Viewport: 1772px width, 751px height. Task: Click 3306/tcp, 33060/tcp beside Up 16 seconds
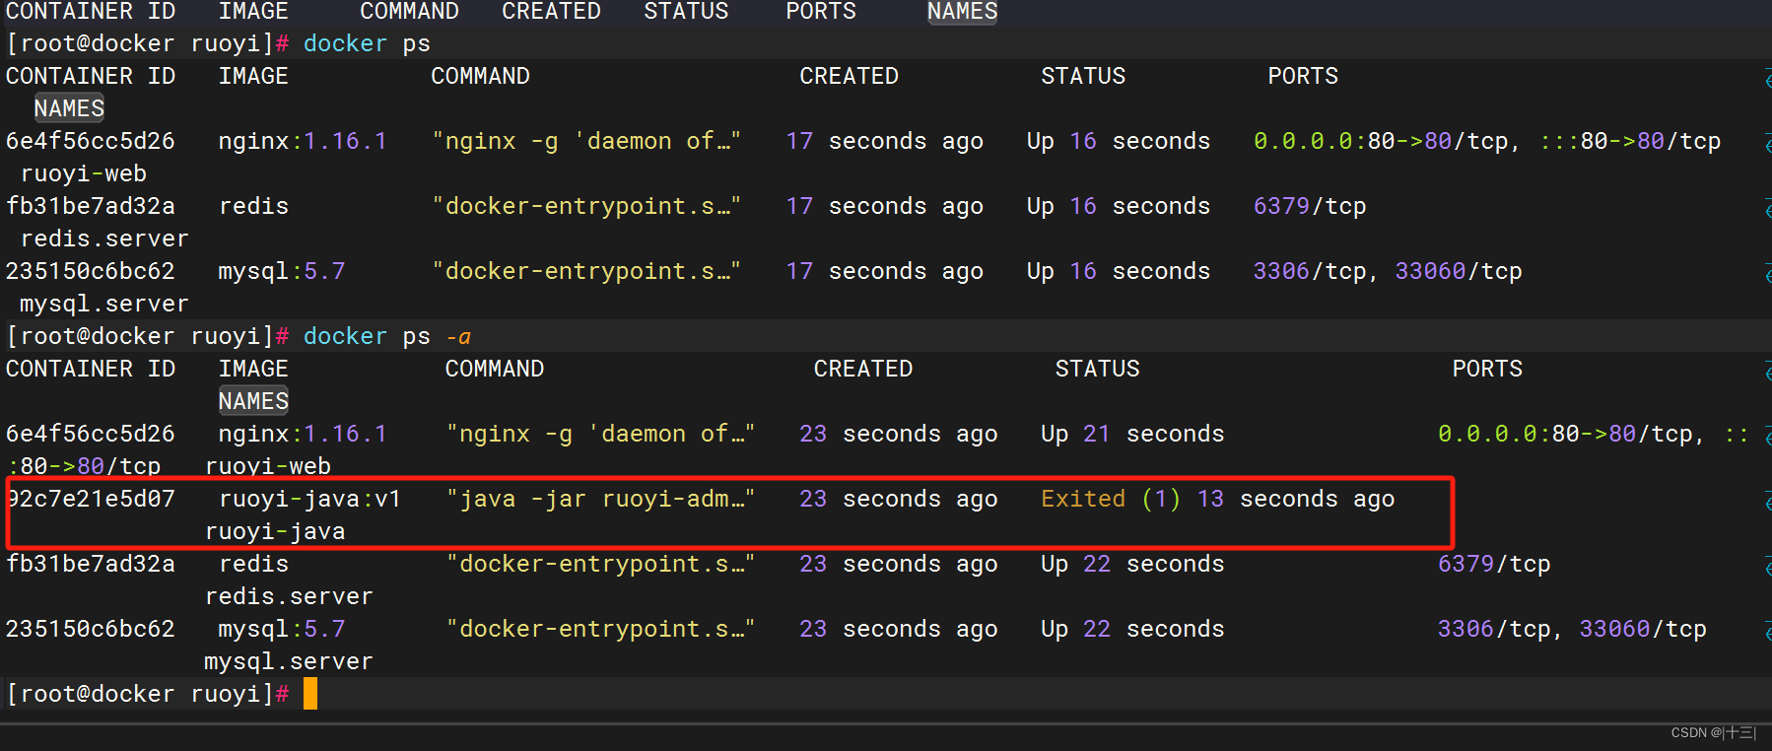tap(1388, 271)
